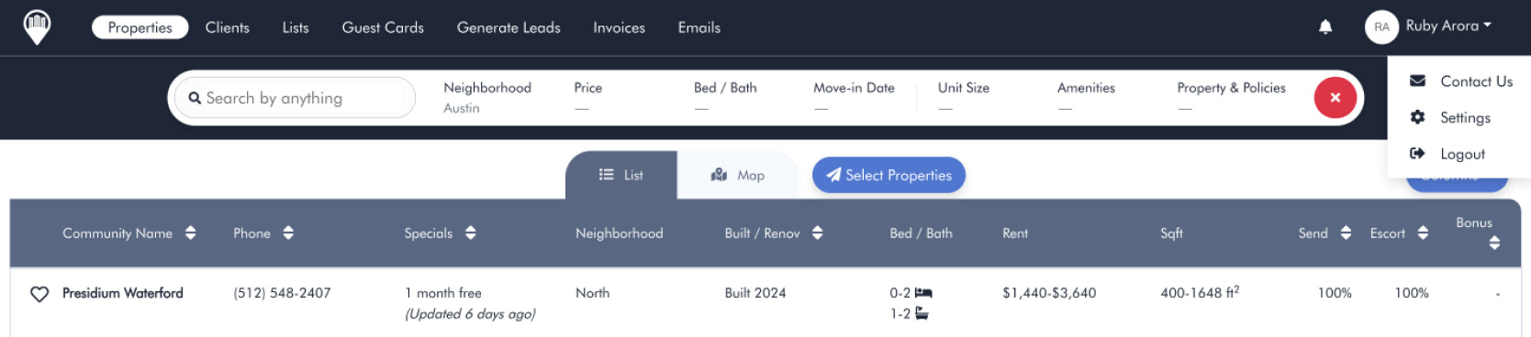The image size is (1531, 337).
Task: Sort the Escort column
Action: tap(1423, 233)
